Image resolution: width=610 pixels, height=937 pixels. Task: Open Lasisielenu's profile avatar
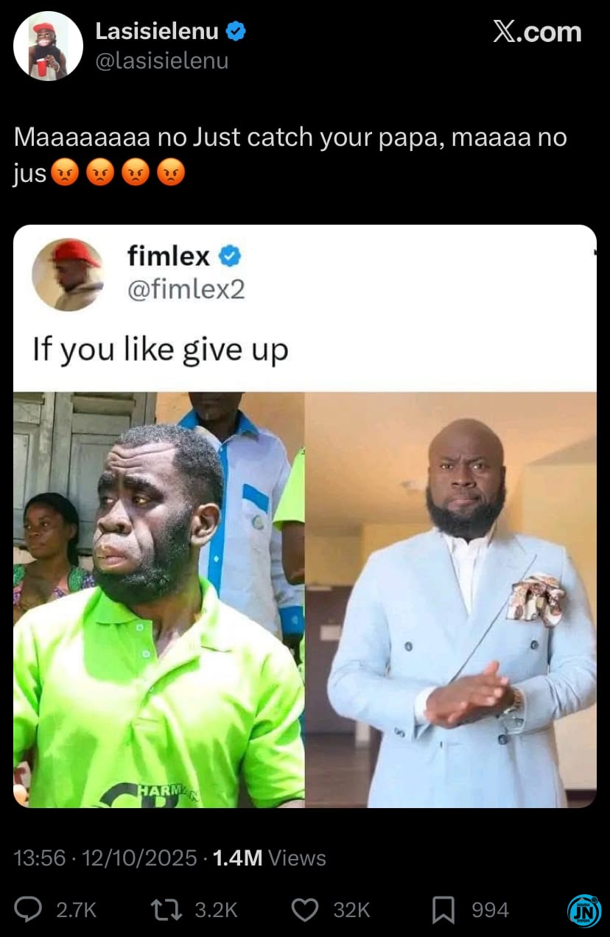tap(48, 46)
